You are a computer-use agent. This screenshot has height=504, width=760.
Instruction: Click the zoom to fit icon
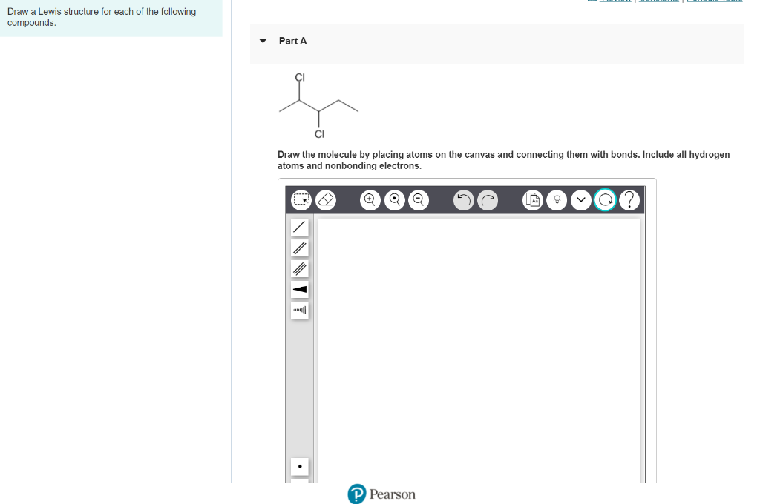395,200
